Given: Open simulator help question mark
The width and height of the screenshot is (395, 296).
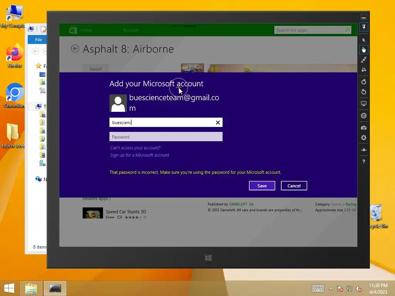Looking at the screenshot, I should coord(364,161).
